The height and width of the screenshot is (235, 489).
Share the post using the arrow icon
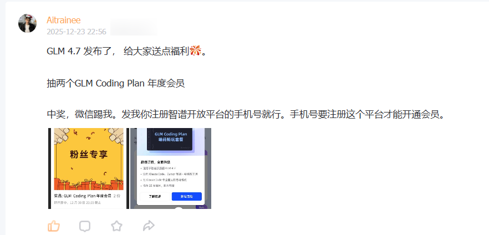tap(149, 226)
